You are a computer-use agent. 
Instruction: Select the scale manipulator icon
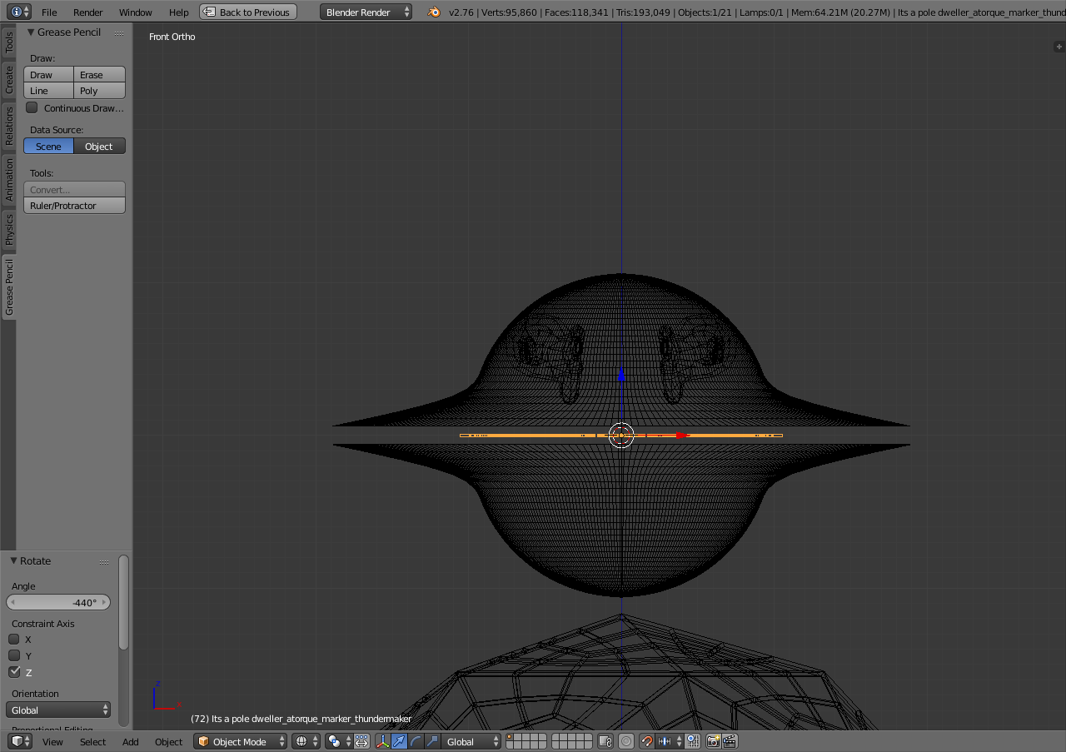point(431,741)
